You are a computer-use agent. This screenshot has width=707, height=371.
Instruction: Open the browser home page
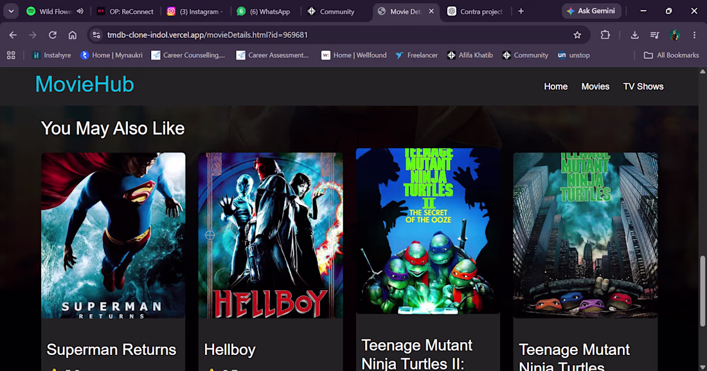(x=73, y=35)
